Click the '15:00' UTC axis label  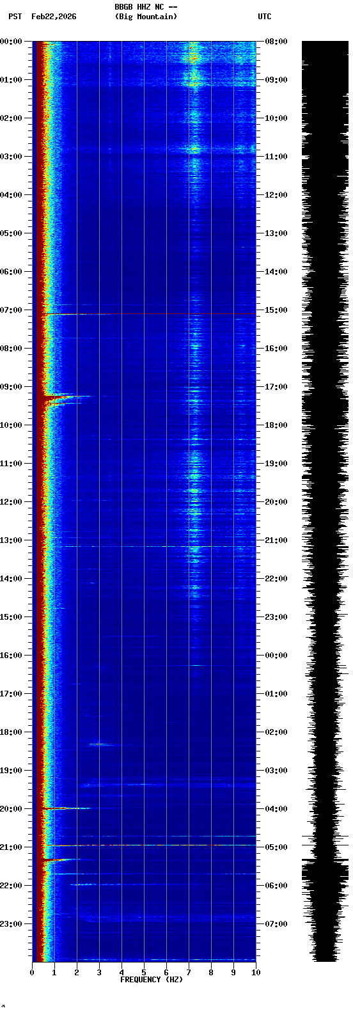(276, 310)
